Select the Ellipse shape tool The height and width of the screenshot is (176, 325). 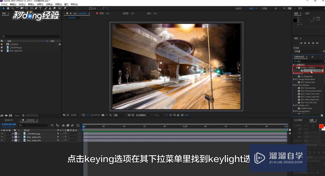point(32,8)
